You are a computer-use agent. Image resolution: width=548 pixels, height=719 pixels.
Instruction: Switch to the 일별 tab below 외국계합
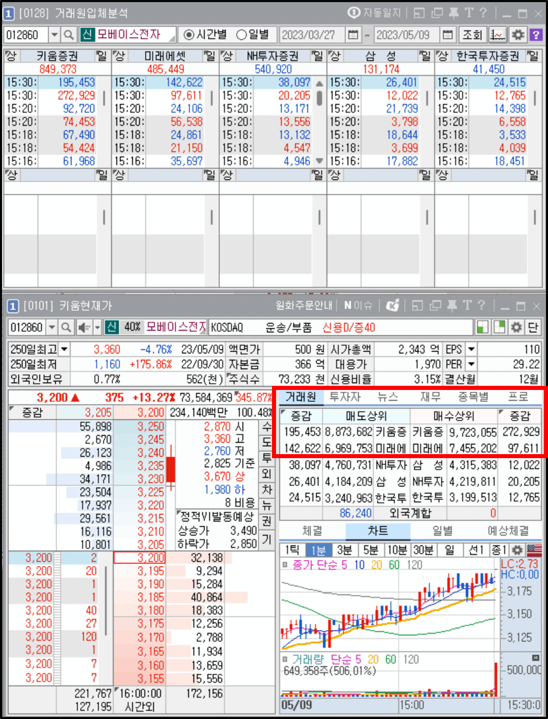(x=443, y=531)
